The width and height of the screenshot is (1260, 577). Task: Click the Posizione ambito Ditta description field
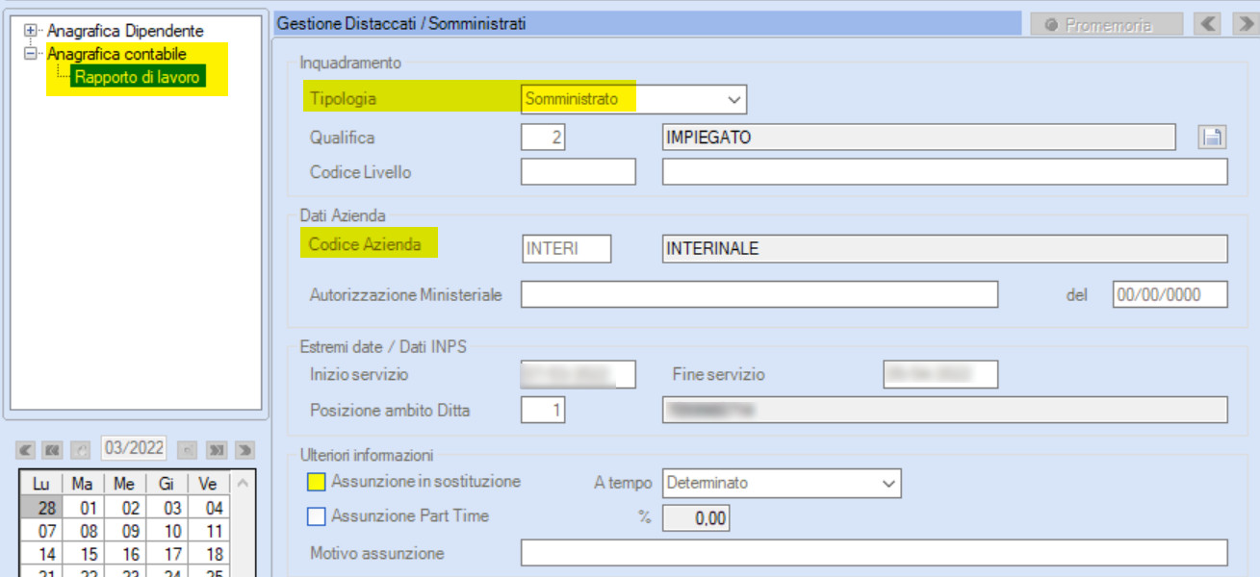coord(945,411)
